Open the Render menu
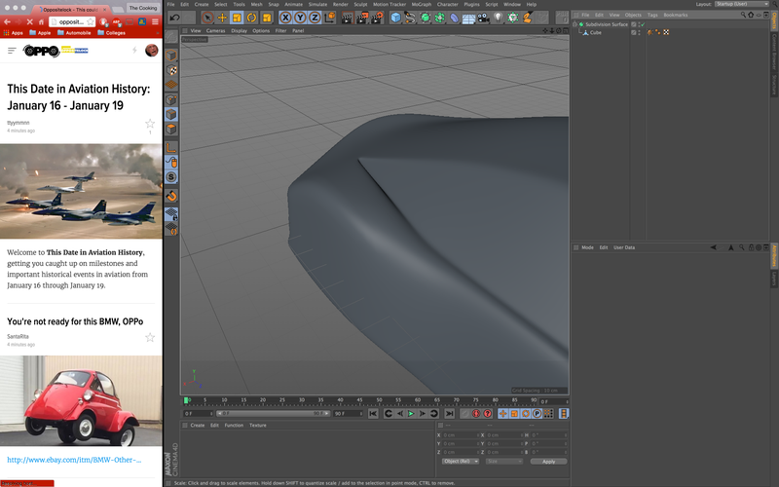779x487 pixels. (x=340, y=4)
